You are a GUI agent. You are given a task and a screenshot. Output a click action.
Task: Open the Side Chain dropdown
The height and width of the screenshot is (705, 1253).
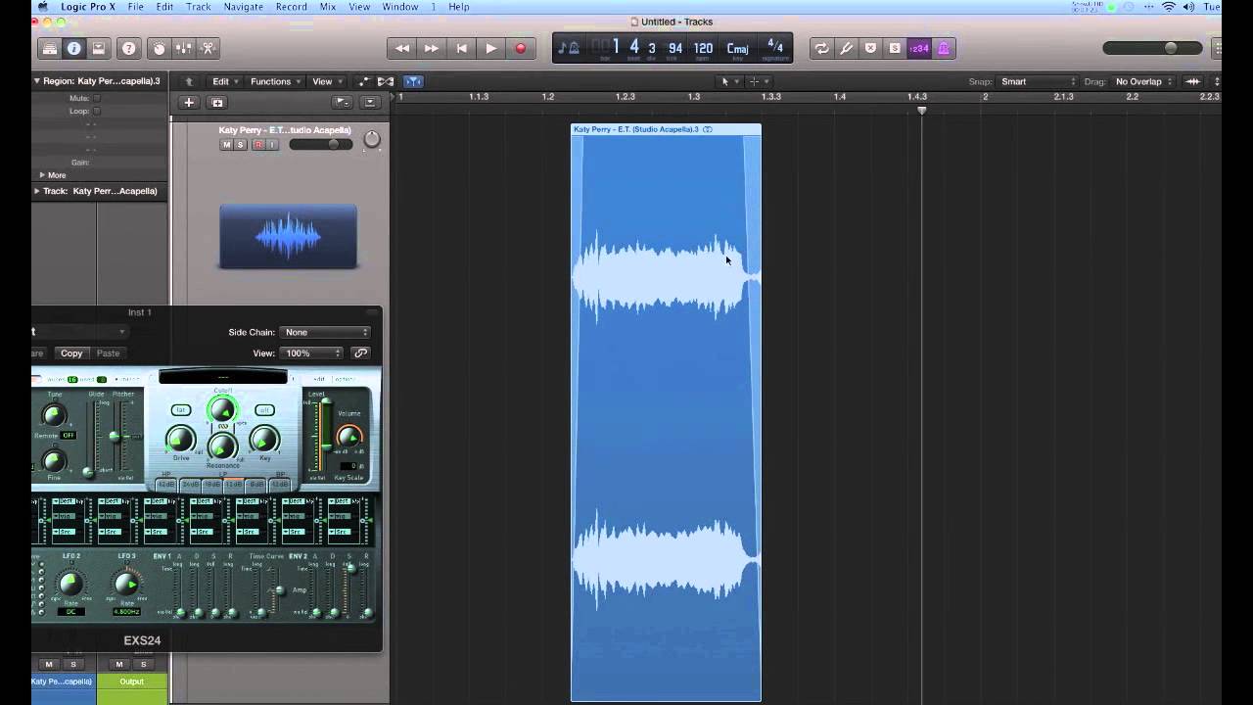pyautogui.click(x=325, y=332)
